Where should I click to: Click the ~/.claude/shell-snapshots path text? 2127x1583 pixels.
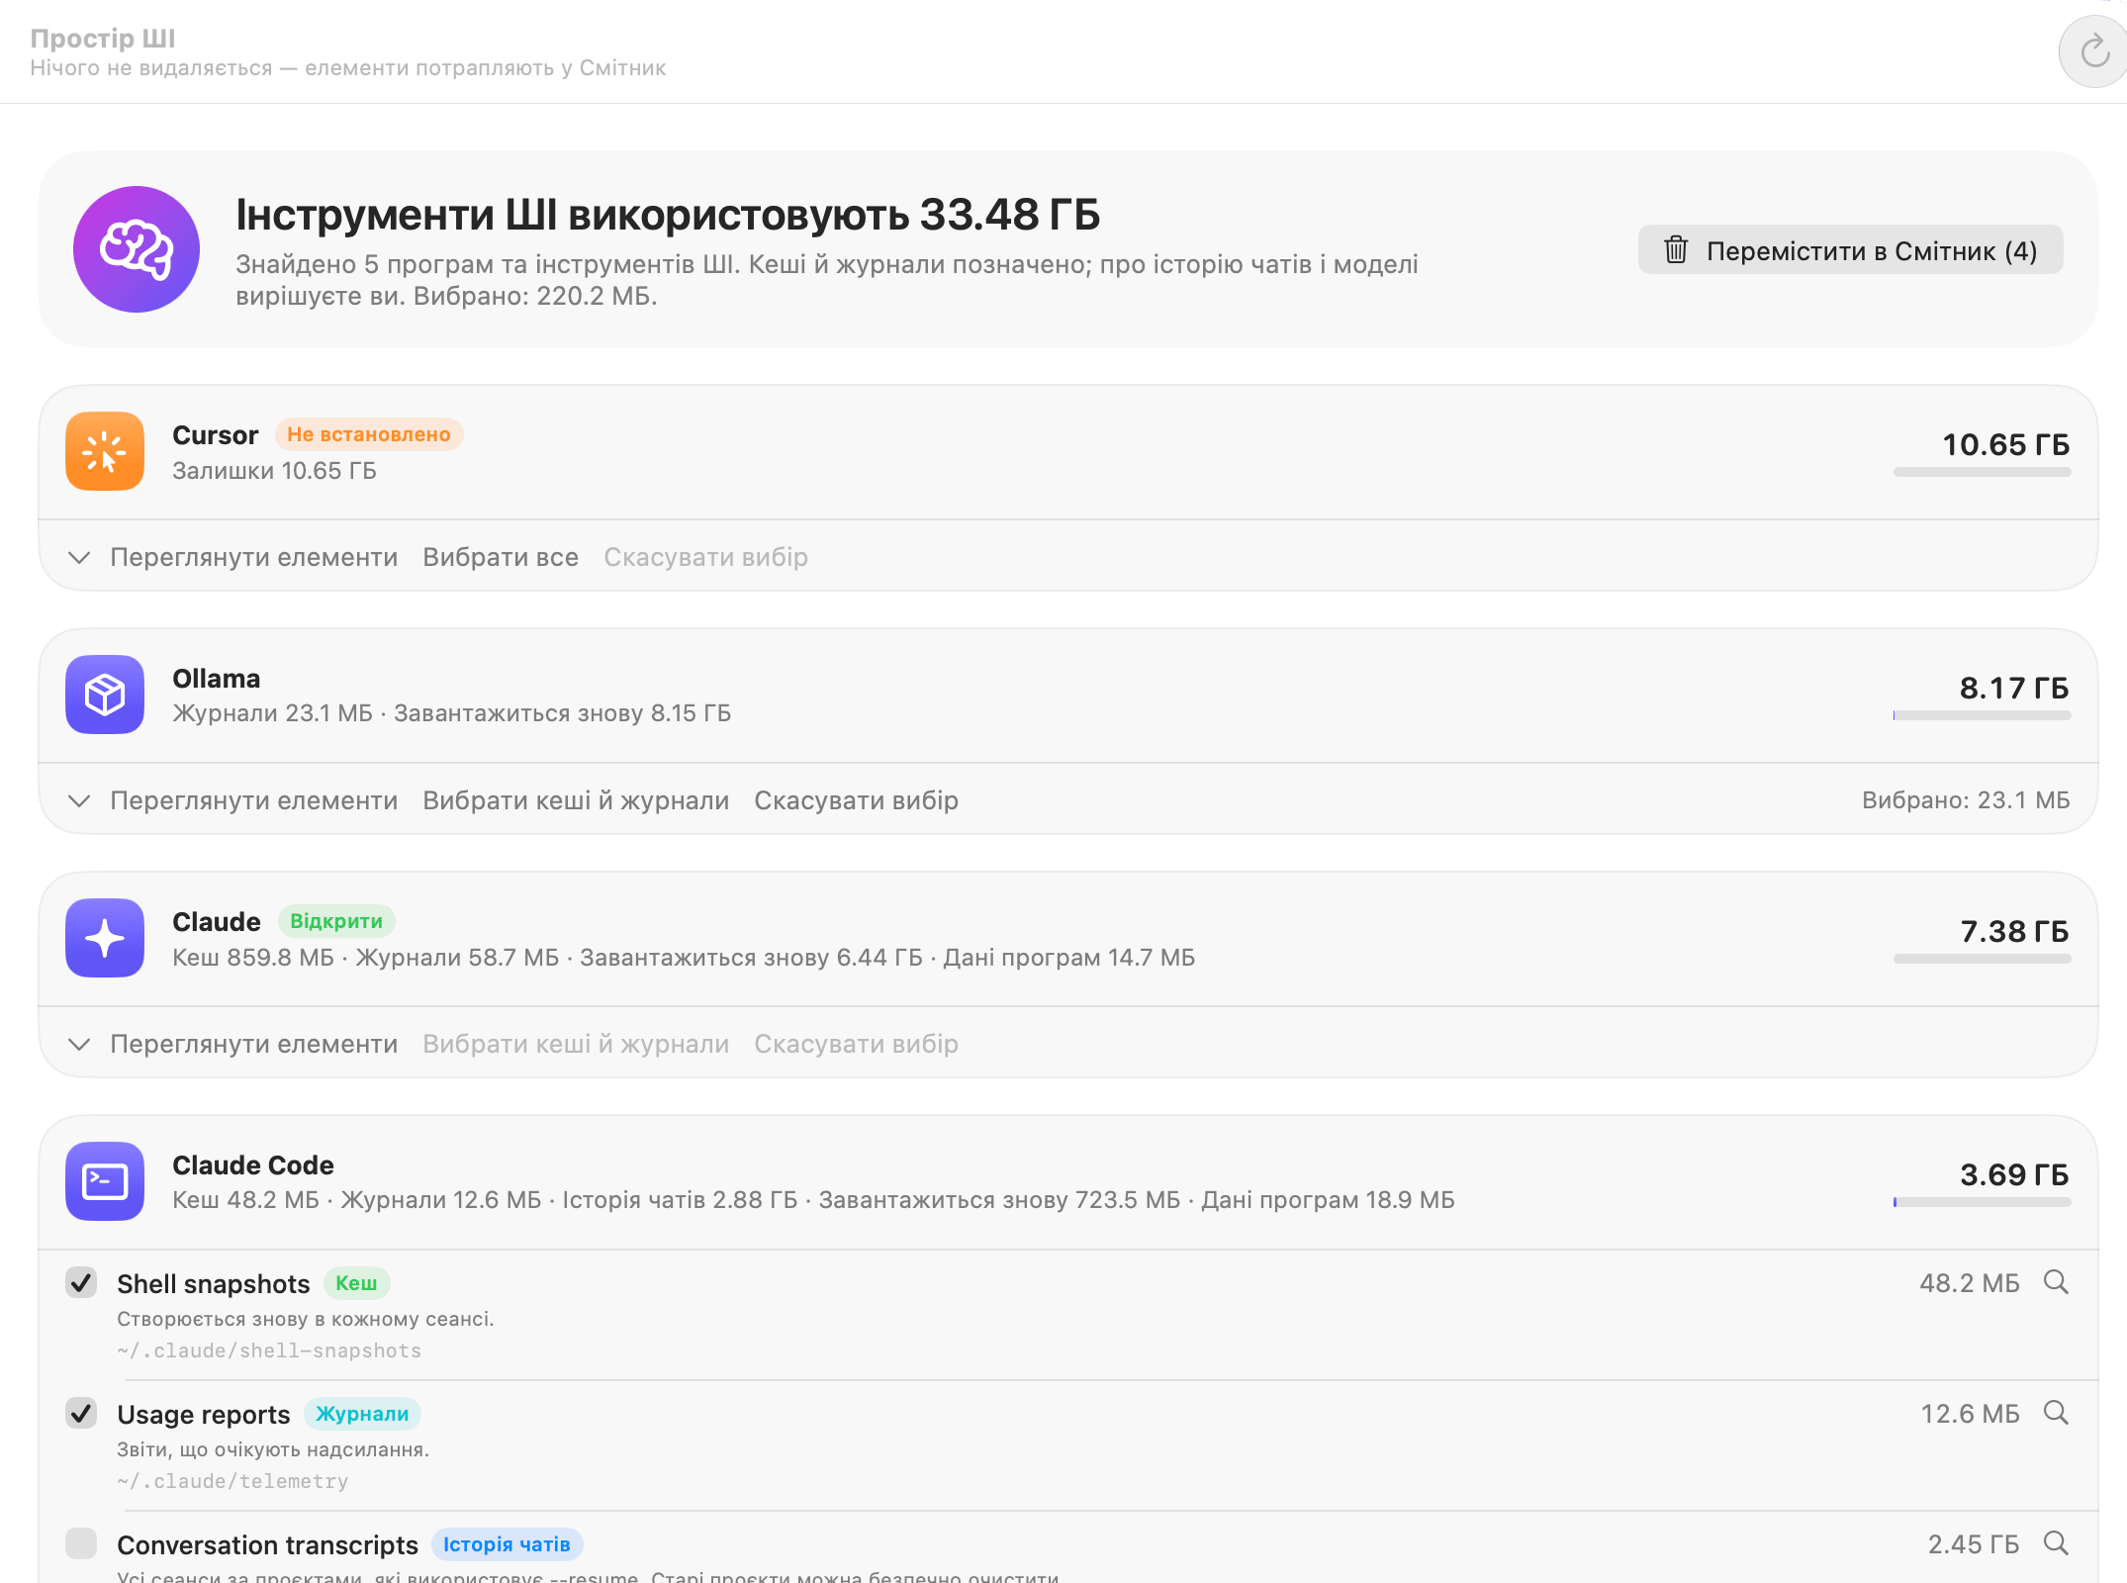point(269,1350)
